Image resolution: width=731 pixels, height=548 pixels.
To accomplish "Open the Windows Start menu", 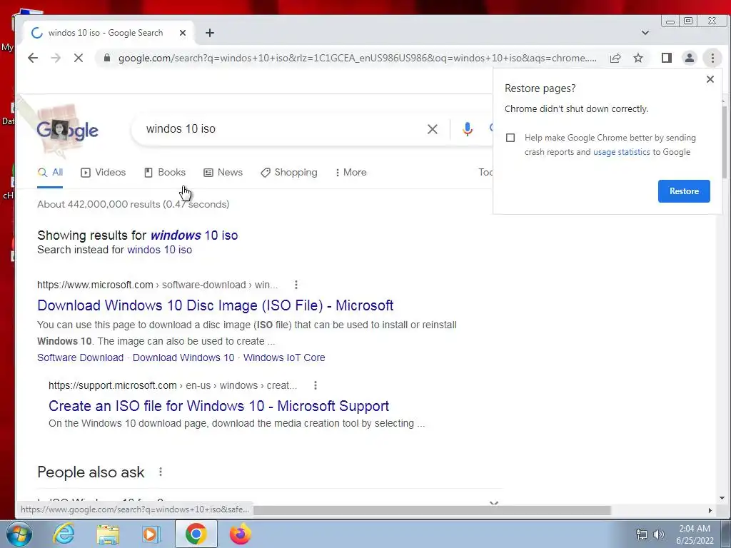I will (x=19, y=534).
